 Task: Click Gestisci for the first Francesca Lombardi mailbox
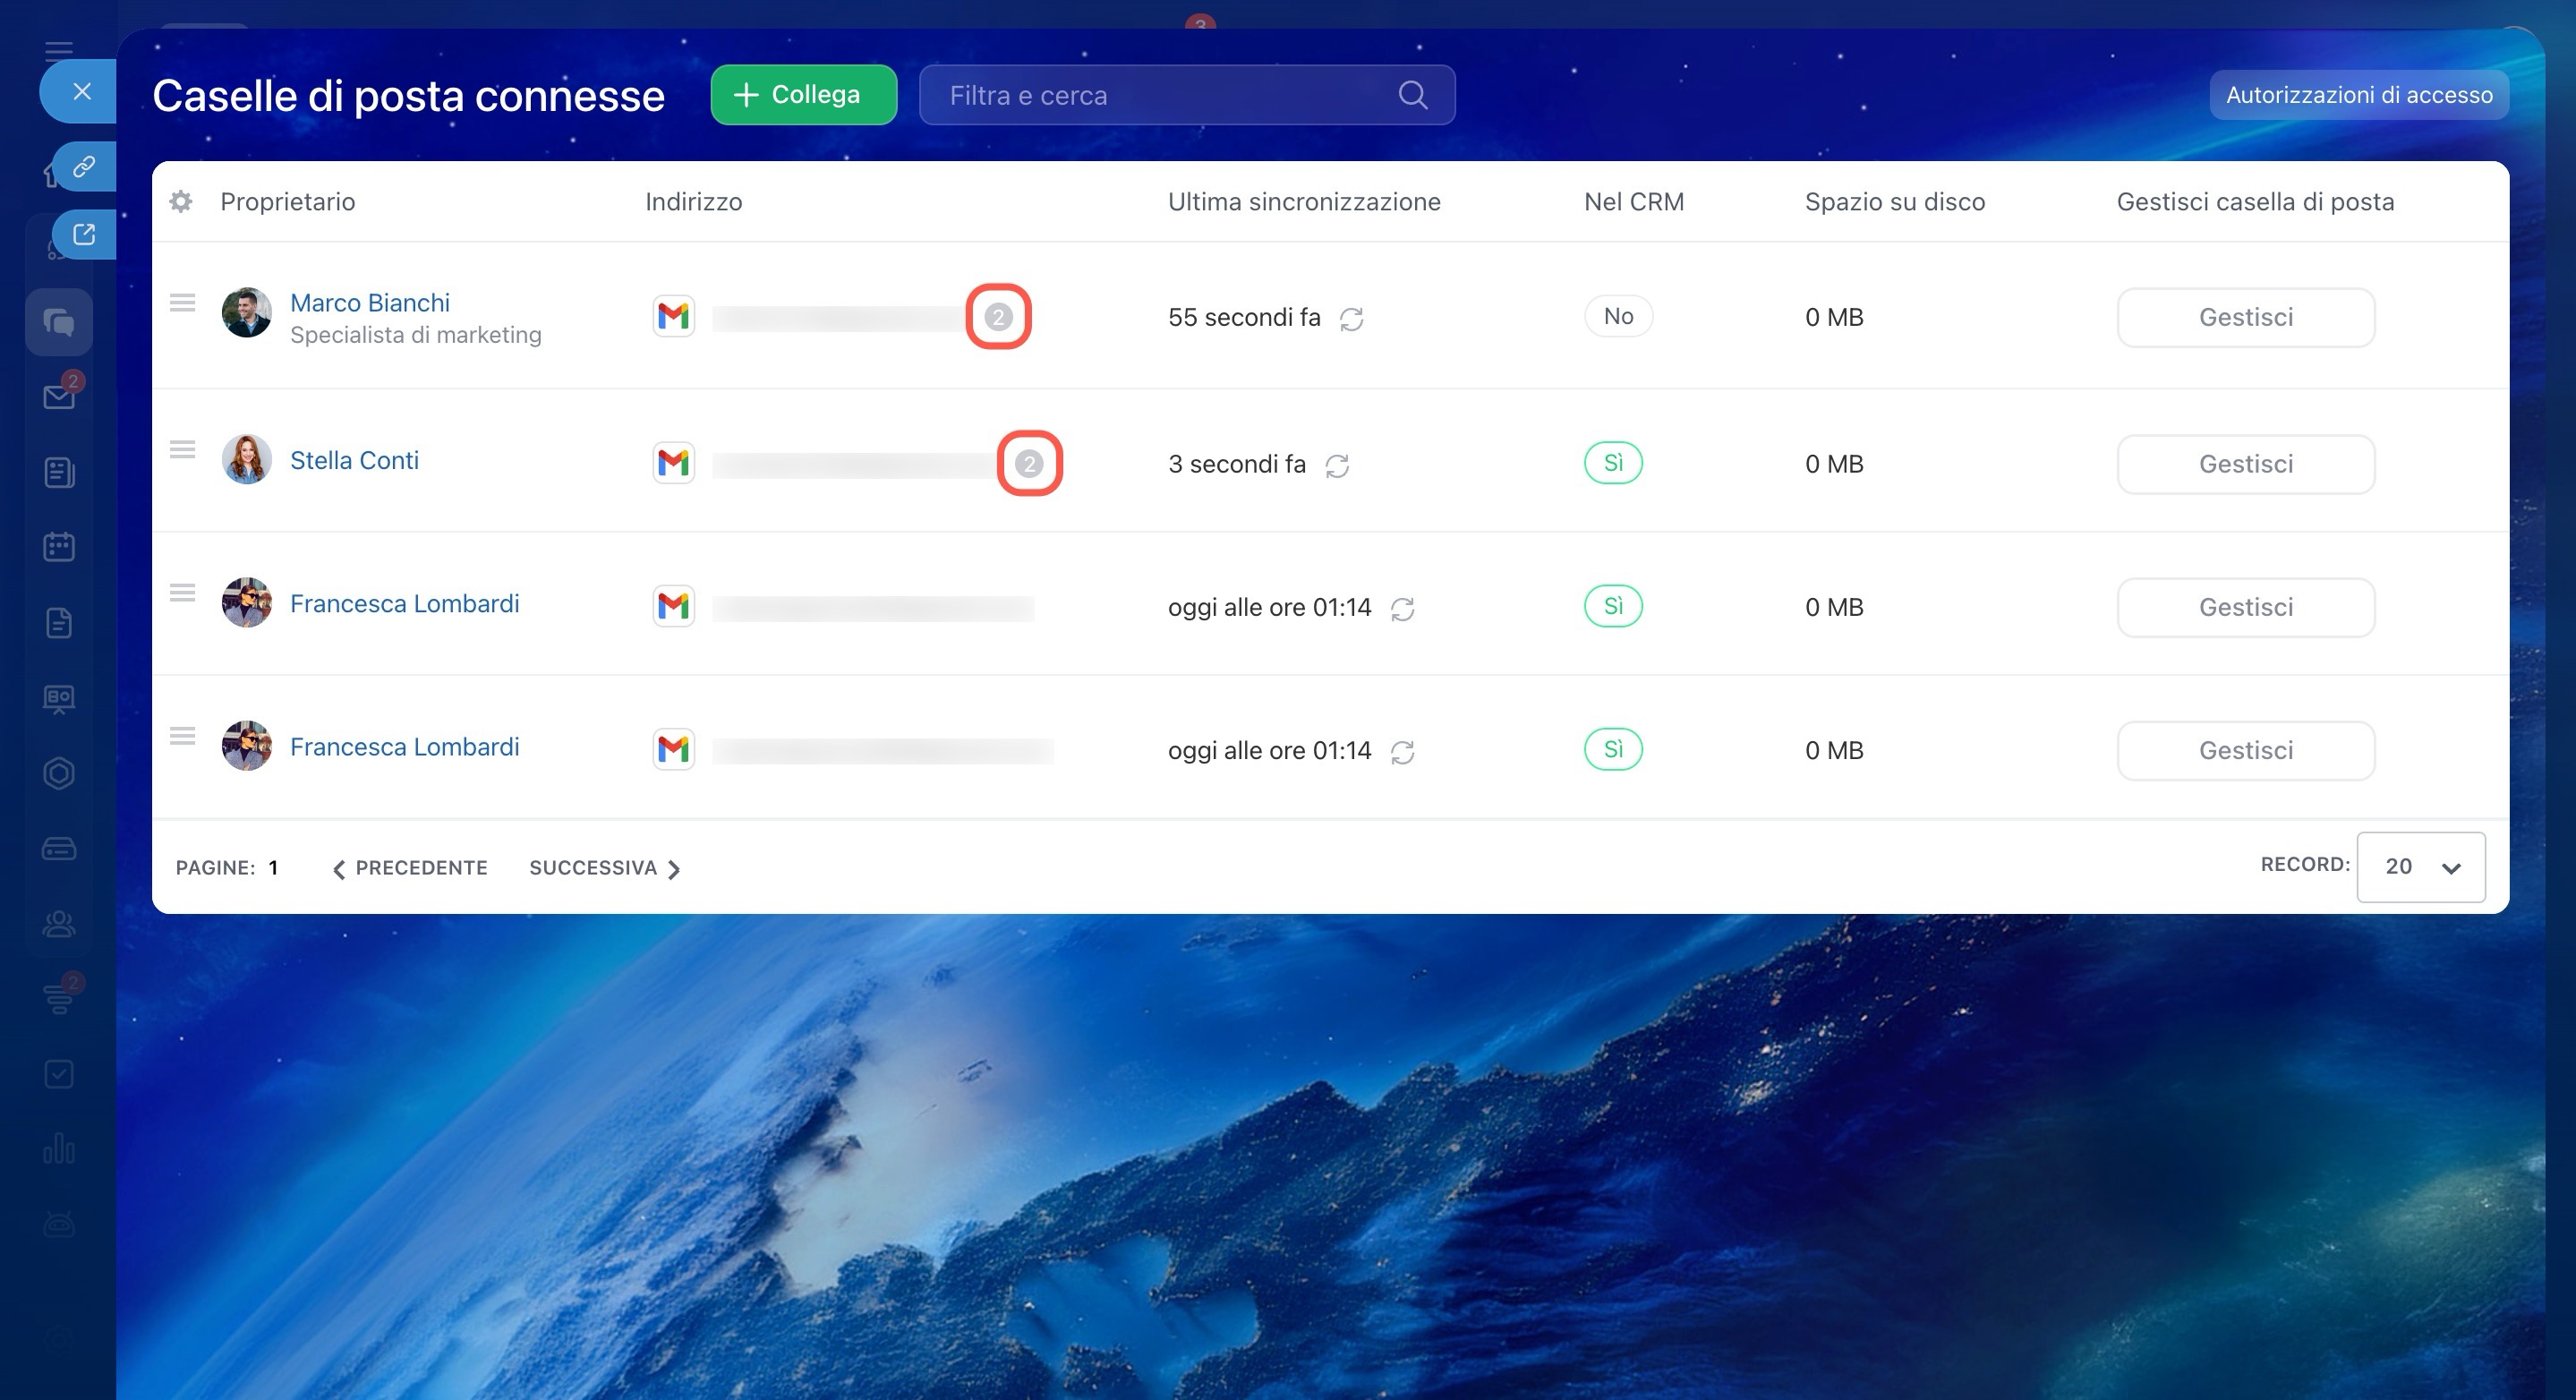[2244, 607]
